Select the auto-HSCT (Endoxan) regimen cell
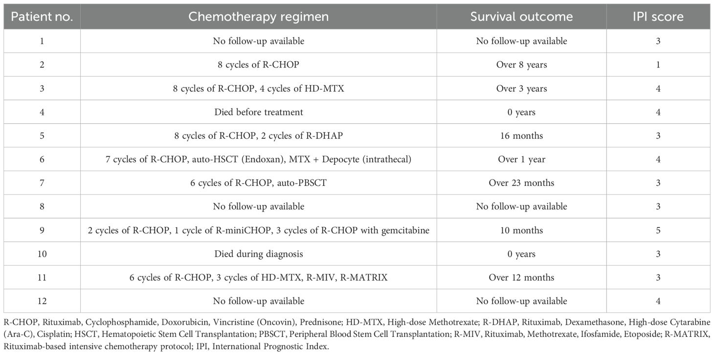 (x=259, y=159)
